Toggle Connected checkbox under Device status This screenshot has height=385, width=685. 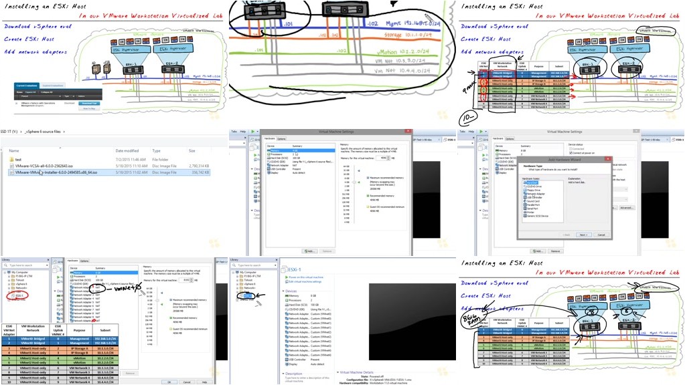tap(570, 148)
